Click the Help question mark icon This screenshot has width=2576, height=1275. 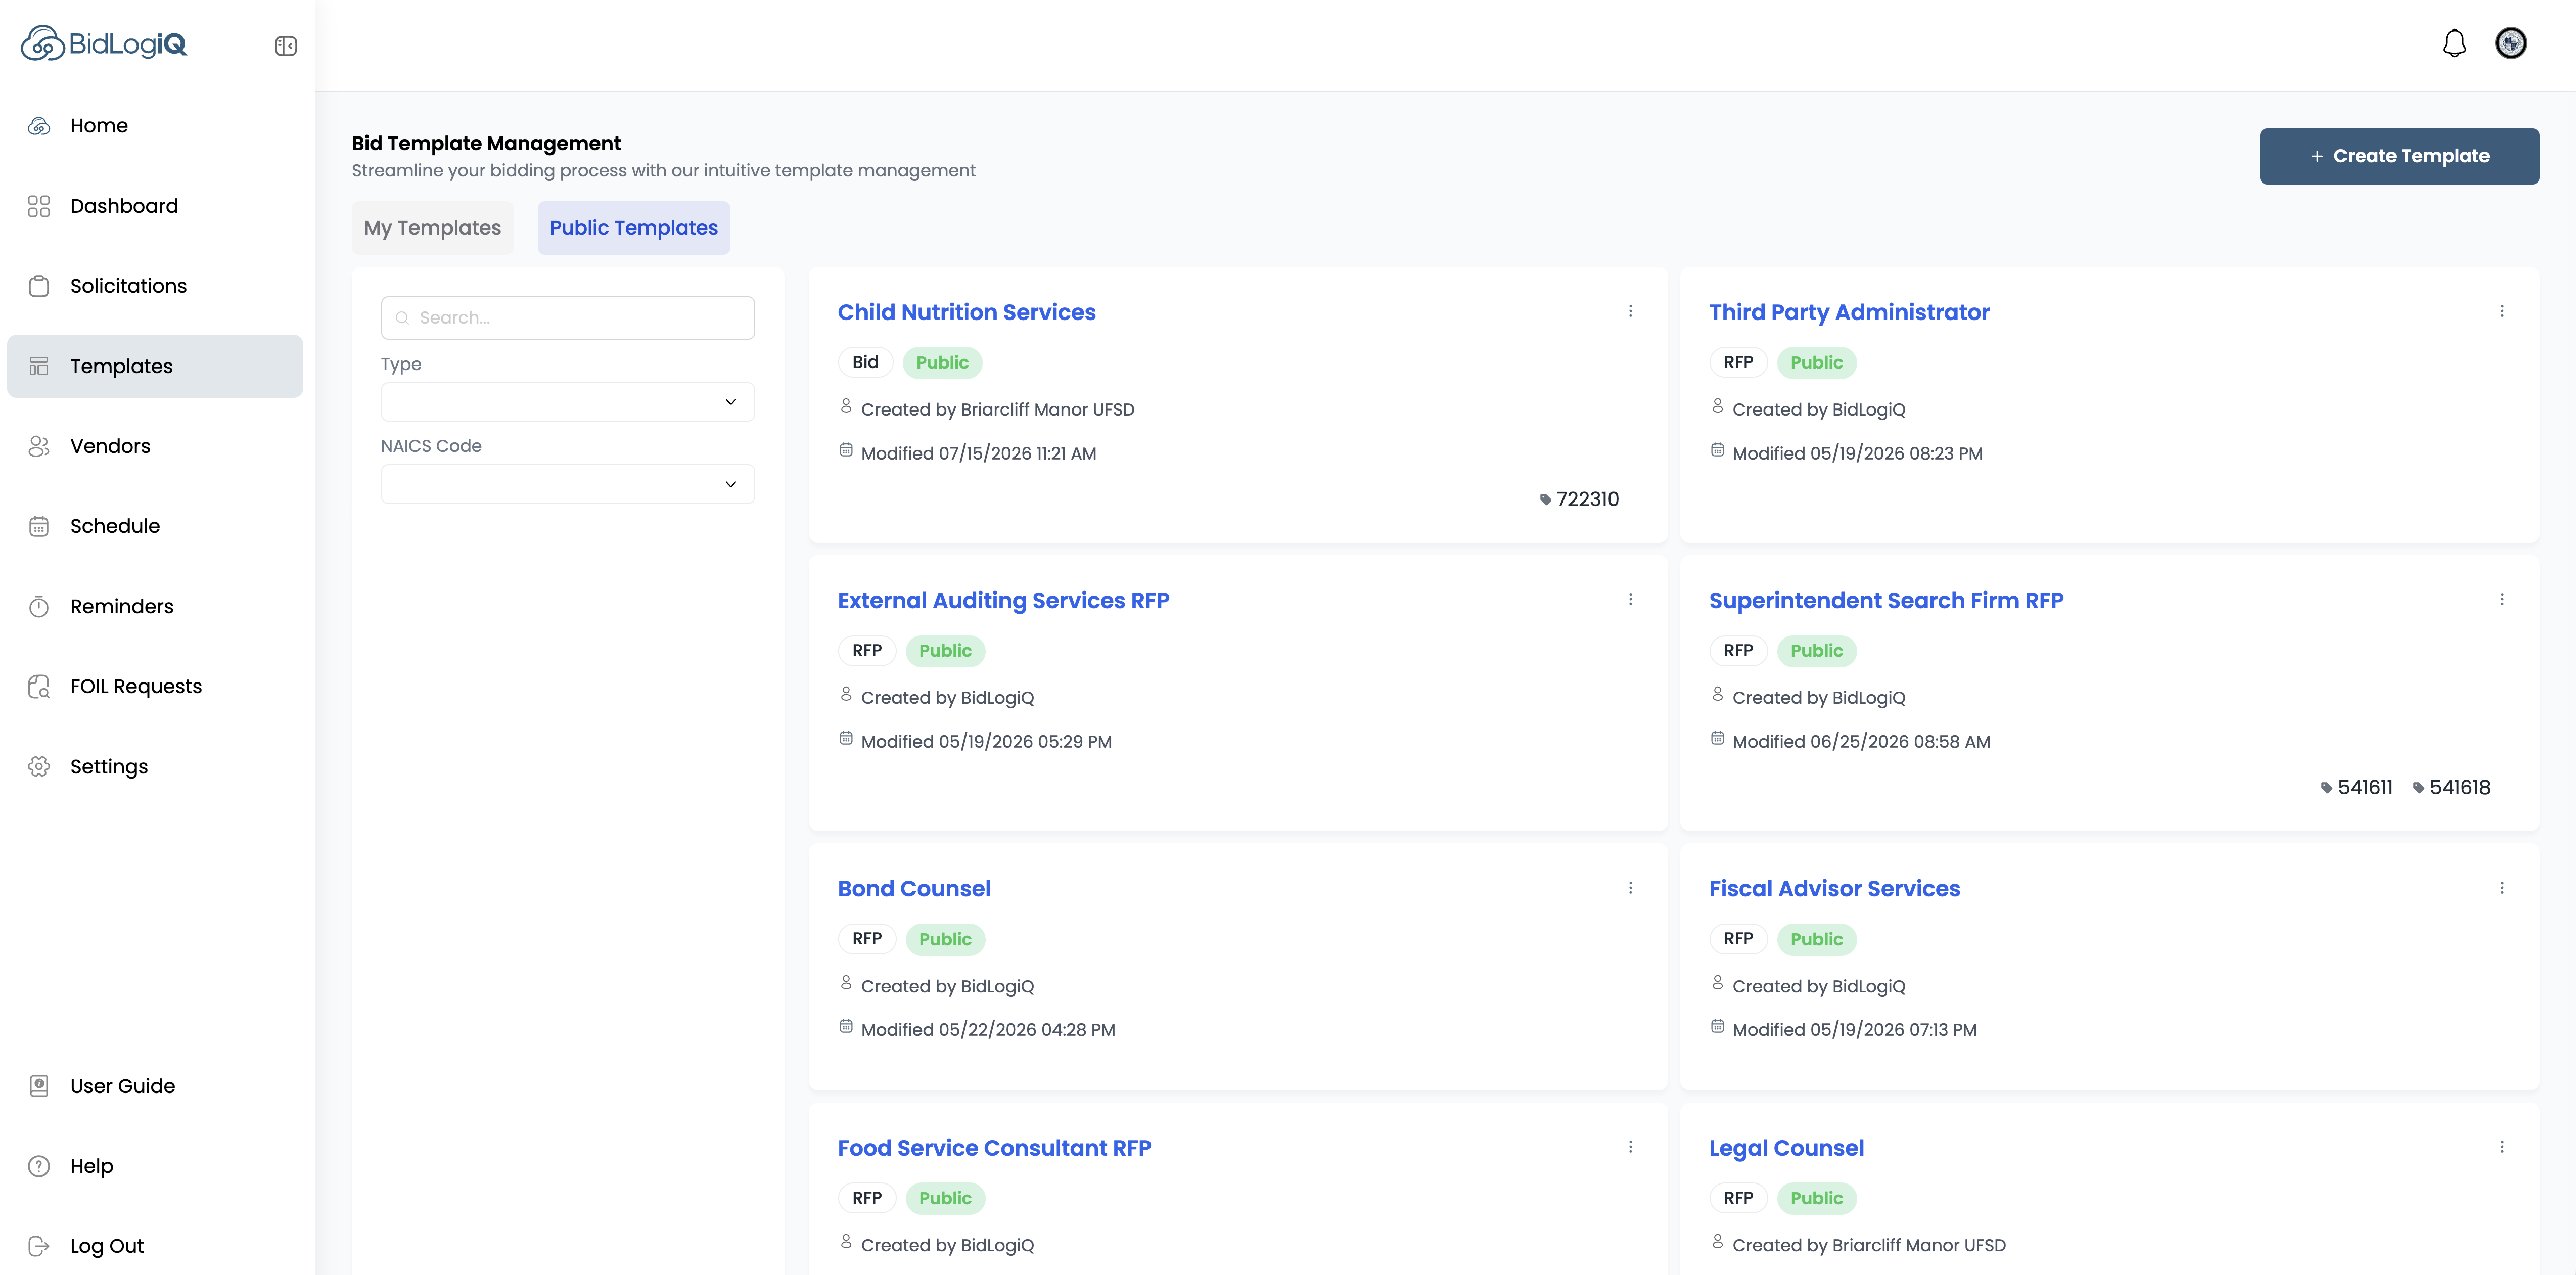tap(39, 1166)
